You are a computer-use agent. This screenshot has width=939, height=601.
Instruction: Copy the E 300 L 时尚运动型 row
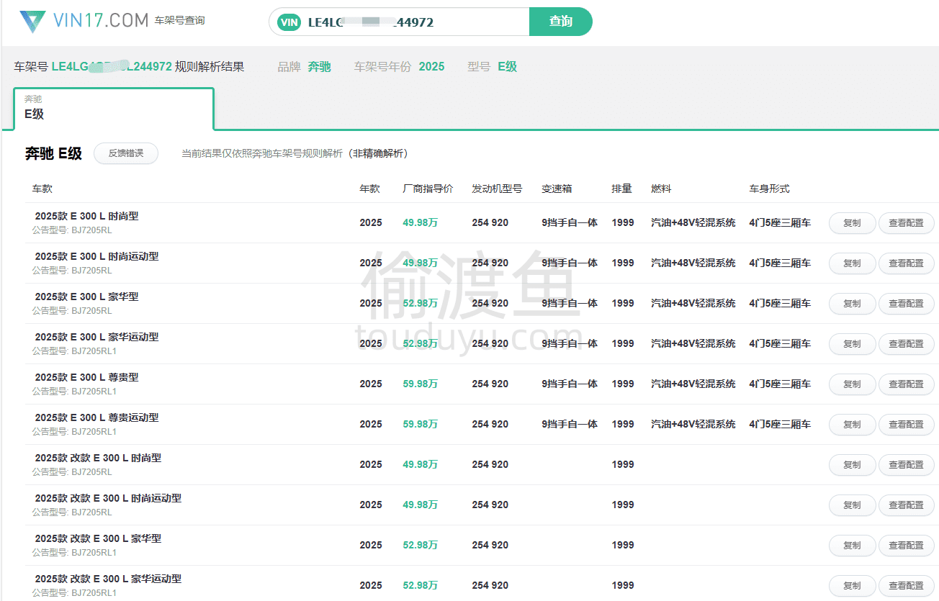pyautogui.click(x=852, y=263)
